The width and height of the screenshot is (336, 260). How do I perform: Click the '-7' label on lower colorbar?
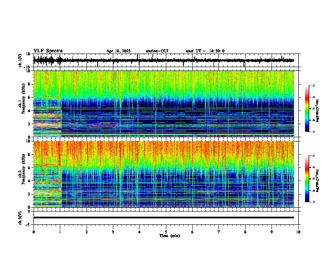coord(313,202)
